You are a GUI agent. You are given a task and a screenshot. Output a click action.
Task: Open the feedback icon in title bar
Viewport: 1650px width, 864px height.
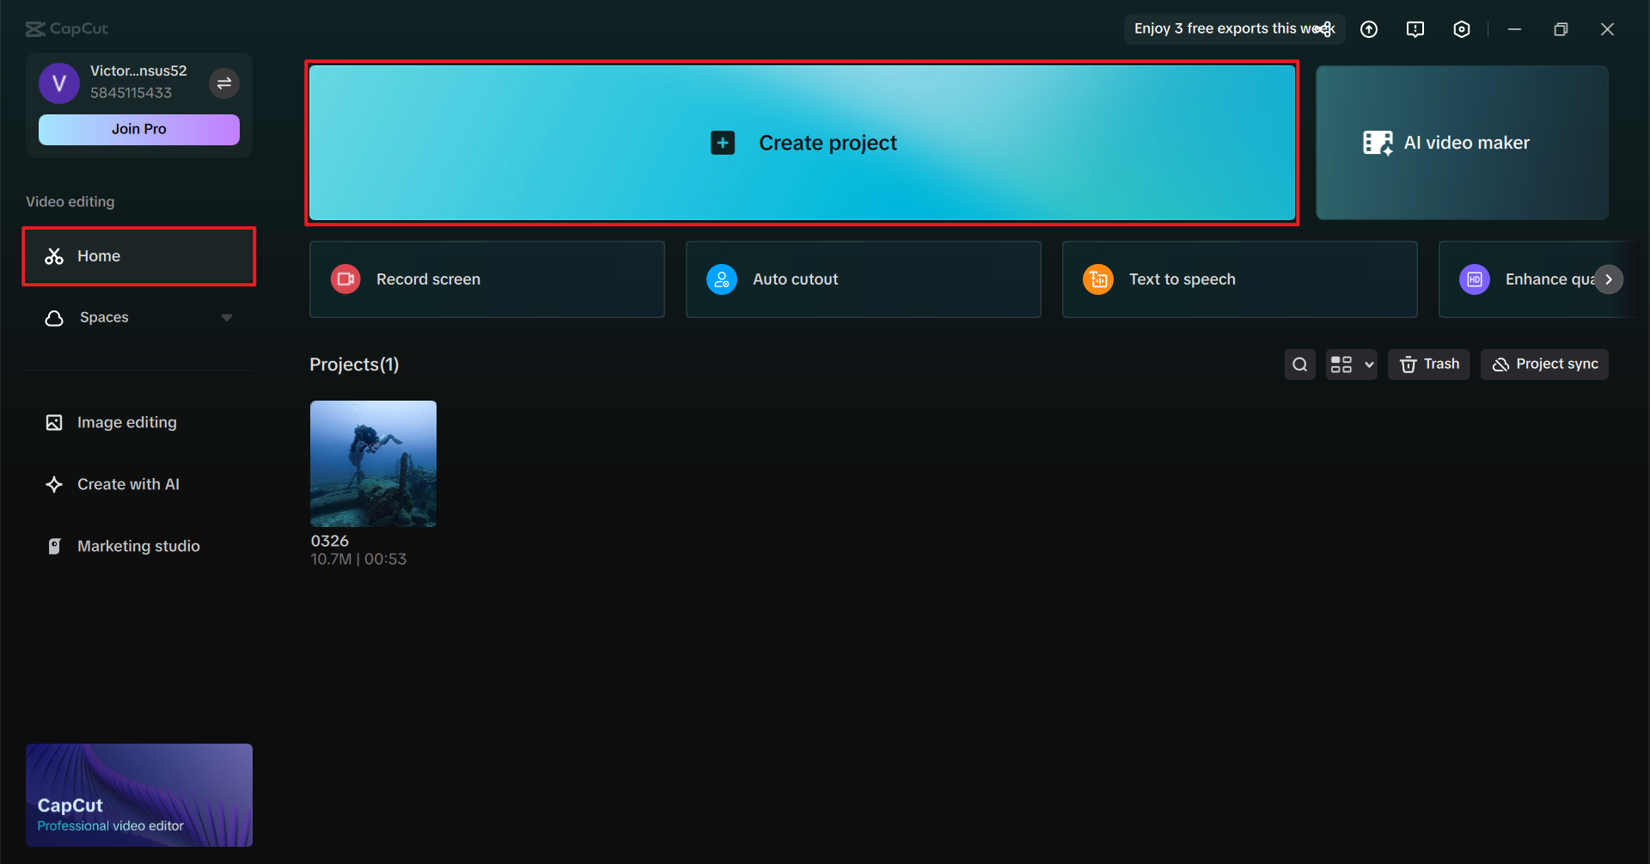tap(1415, 28)
